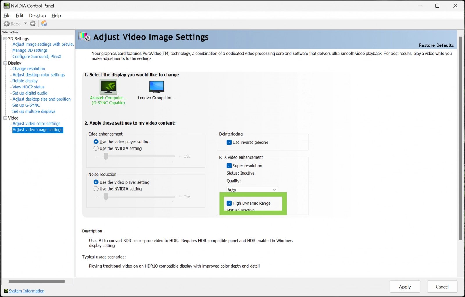Click the green NVIDIA System Information icon
The height and width of the screenshot is (297, 465).
(6, 291)
